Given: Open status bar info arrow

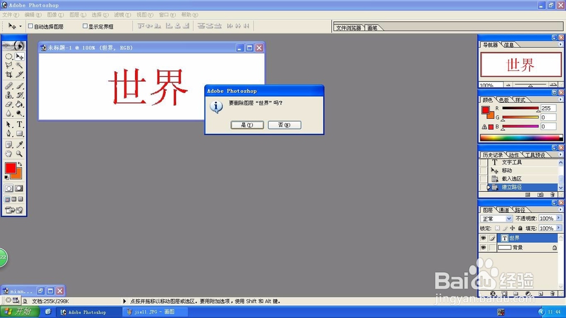Looking at the screenshot, I should coord(125,301).
